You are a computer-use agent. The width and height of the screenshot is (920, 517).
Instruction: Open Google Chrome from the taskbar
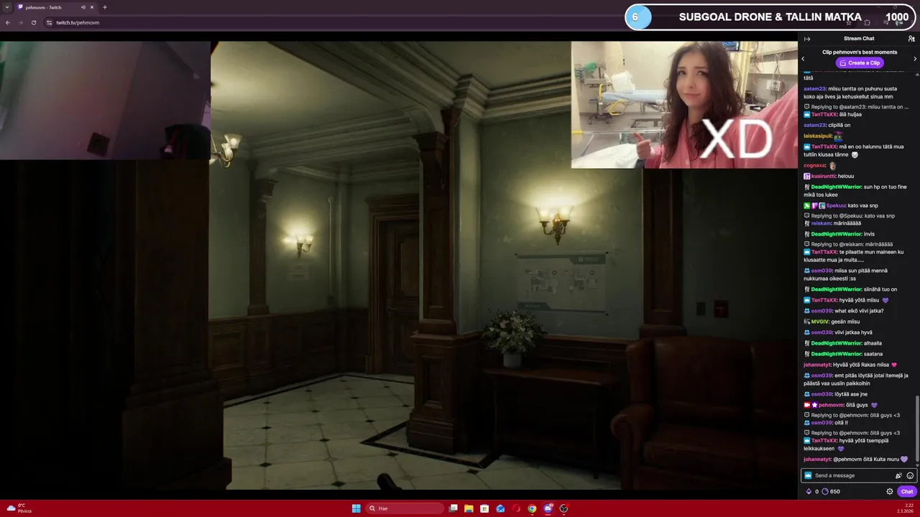click(x=532, y=508)
